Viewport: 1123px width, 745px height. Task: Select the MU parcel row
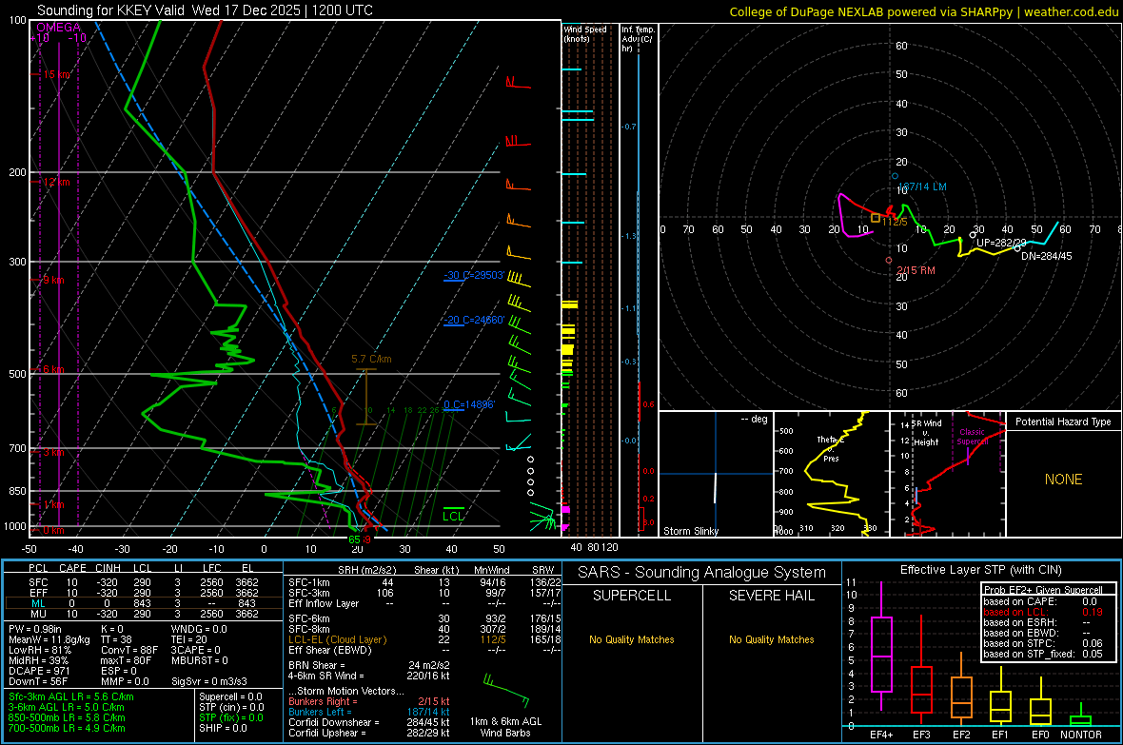[144, 614]
